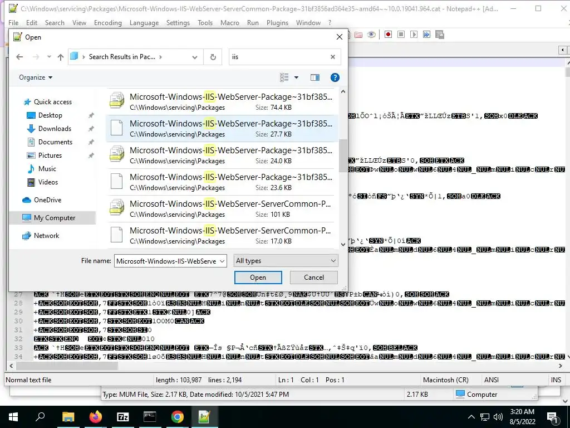Expand the Search Results breadcrumb chevron
The image size is (570, 428).
point(160,57)
